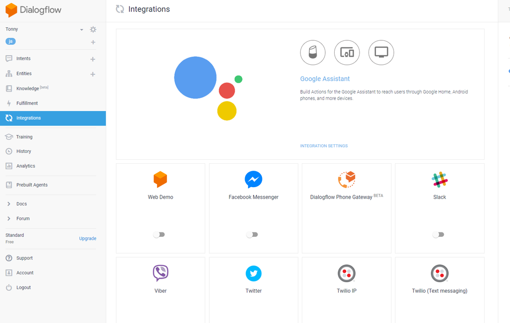
Task: Select the Integrations menu item
Action: coord(53,118)
